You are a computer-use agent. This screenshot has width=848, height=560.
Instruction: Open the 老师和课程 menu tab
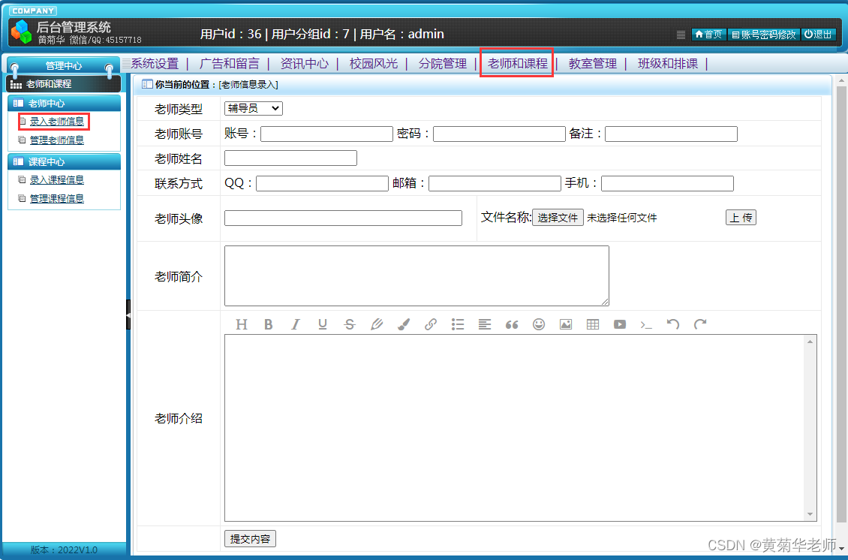coord(518,64)
